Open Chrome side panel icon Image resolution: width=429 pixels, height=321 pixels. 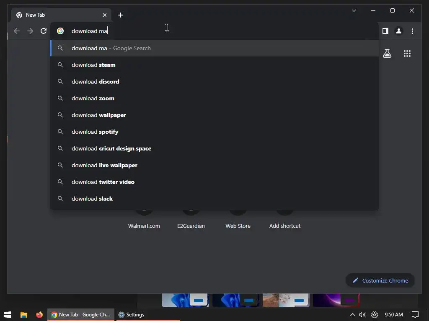[385, 31]
